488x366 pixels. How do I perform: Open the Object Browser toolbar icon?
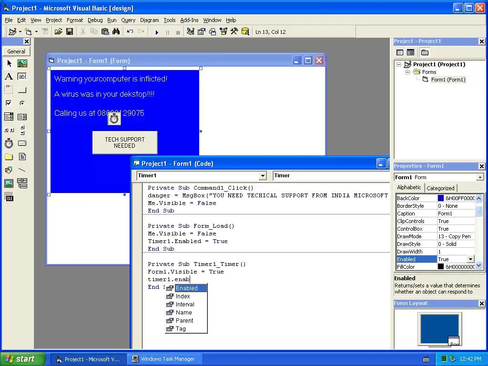pos(224,32)
